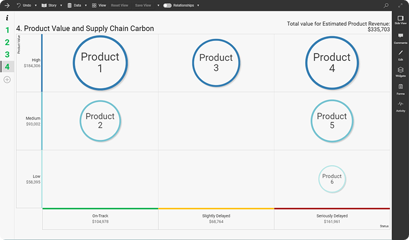Viewport: 409px width, 240px height.
Task: Toggle the Relationships switch
Action: click(167, 5)
